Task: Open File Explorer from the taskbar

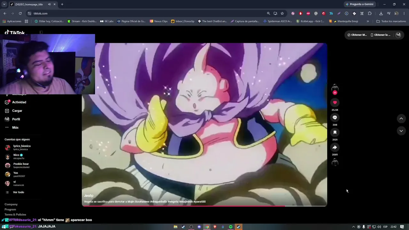Action: 175,227
